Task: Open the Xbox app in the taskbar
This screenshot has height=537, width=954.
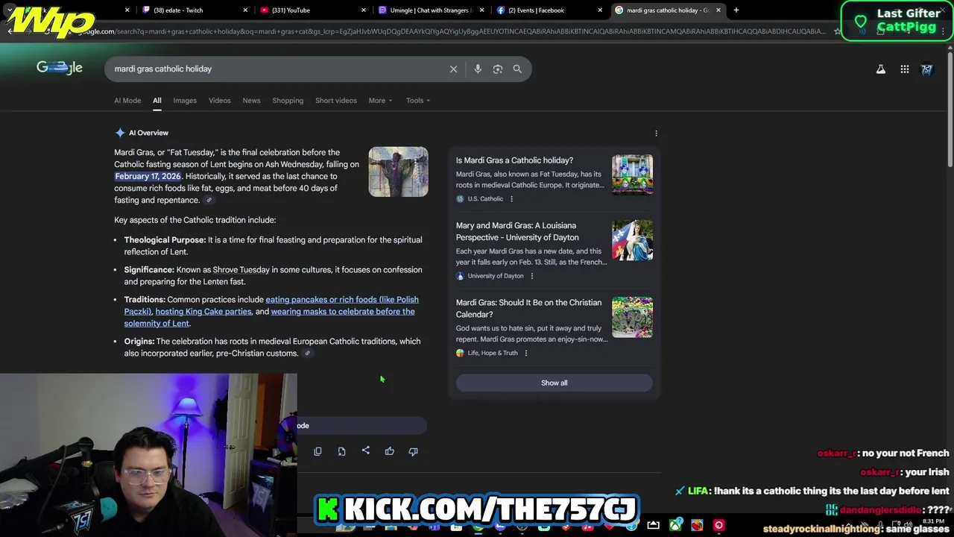Action: point(676,525)
